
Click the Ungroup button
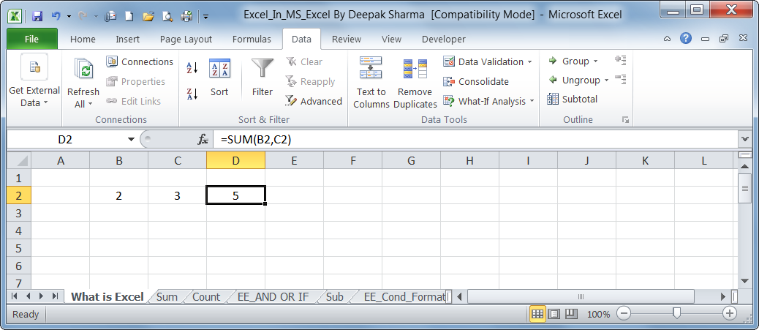point(573,80)
